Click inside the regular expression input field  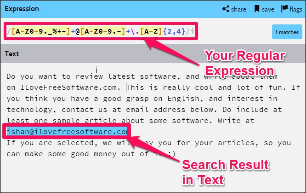coord(101,31)
